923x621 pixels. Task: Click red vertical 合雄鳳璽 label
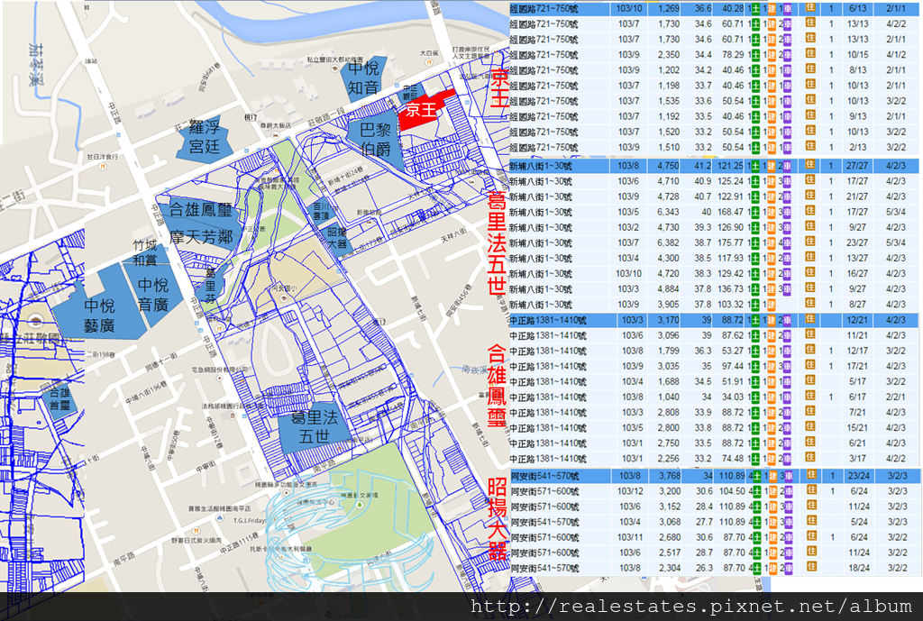[x=498, y=386]
